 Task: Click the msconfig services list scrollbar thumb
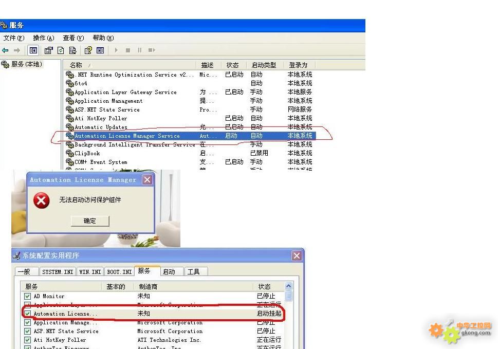[x=289, y=296]
